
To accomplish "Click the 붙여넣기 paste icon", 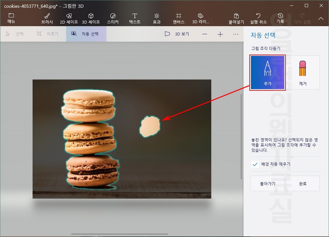I will pos(236,18).
